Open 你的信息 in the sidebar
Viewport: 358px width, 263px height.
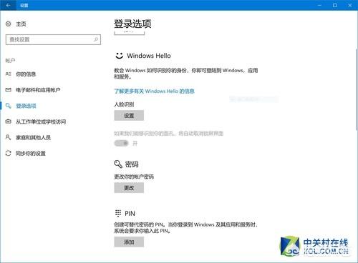26,74
